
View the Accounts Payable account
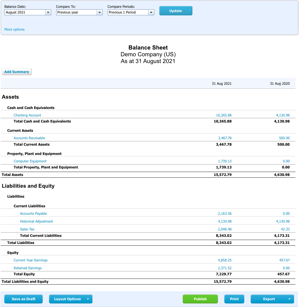[33, 213]
